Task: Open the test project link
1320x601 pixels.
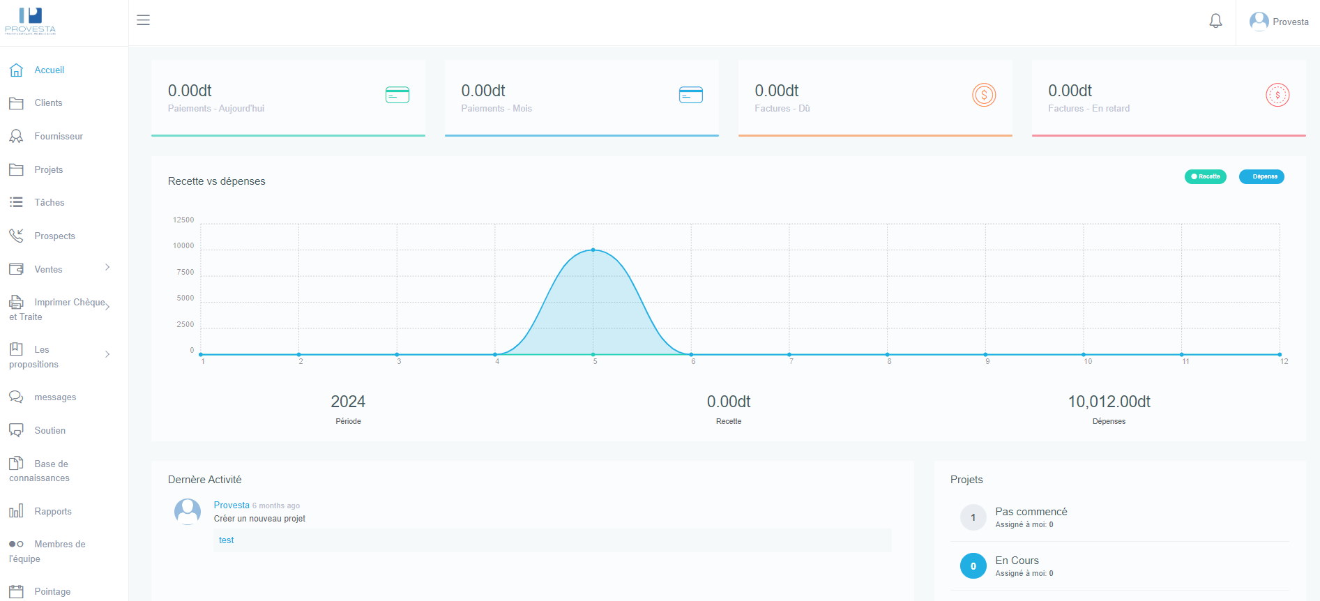Action: (226, 540)
